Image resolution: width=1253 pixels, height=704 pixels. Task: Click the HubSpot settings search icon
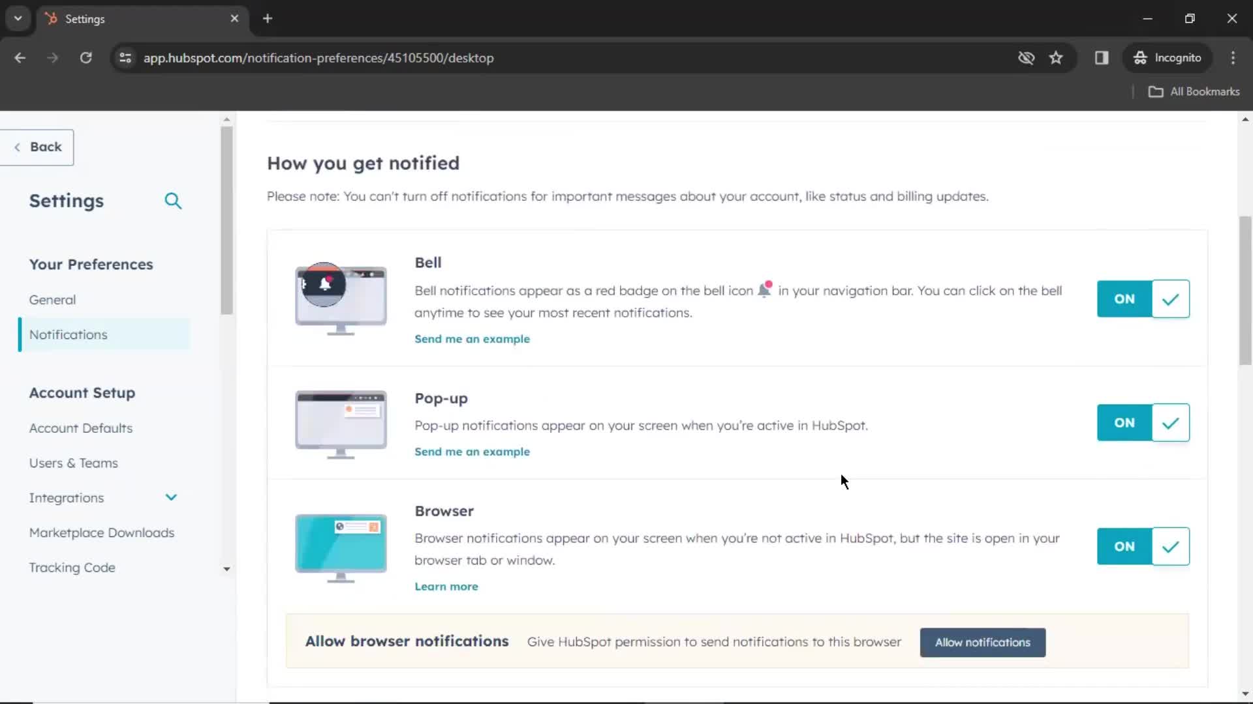pos(173,200)
